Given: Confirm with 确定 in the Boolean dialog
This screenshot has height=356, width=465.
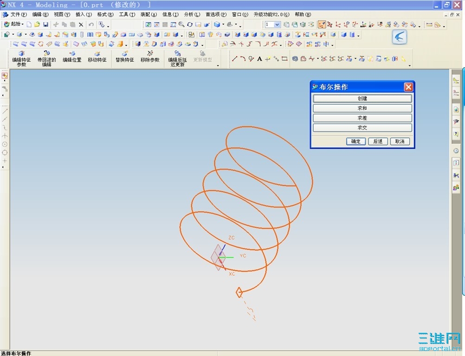Looking at the screenshot, I should click(356, 142).
